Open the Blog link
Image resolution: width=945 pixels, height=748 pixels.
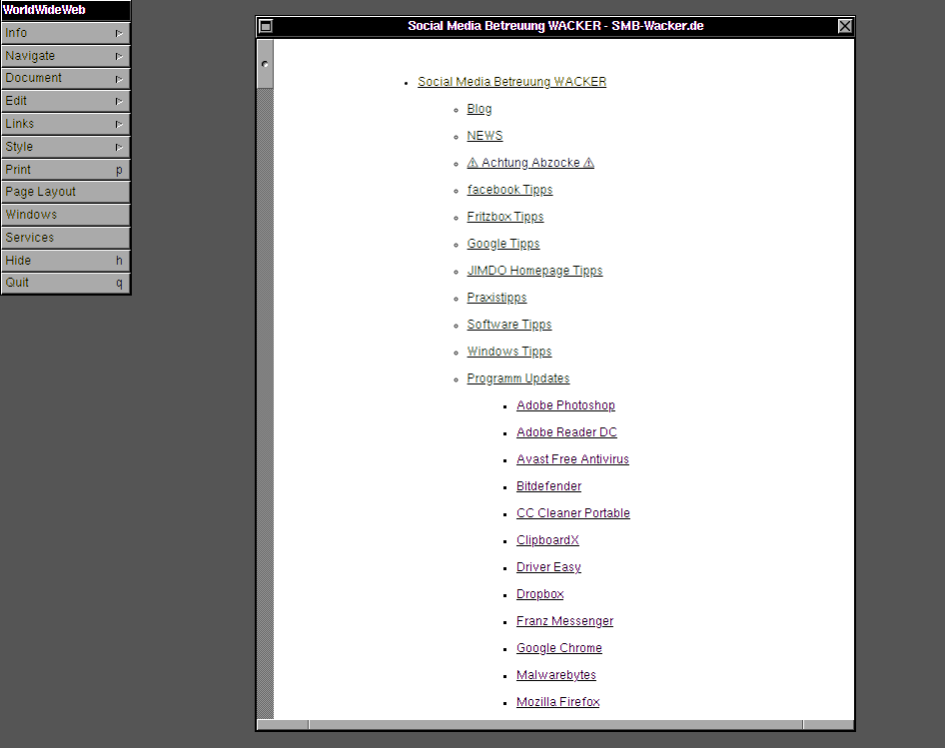pos(479,109)
